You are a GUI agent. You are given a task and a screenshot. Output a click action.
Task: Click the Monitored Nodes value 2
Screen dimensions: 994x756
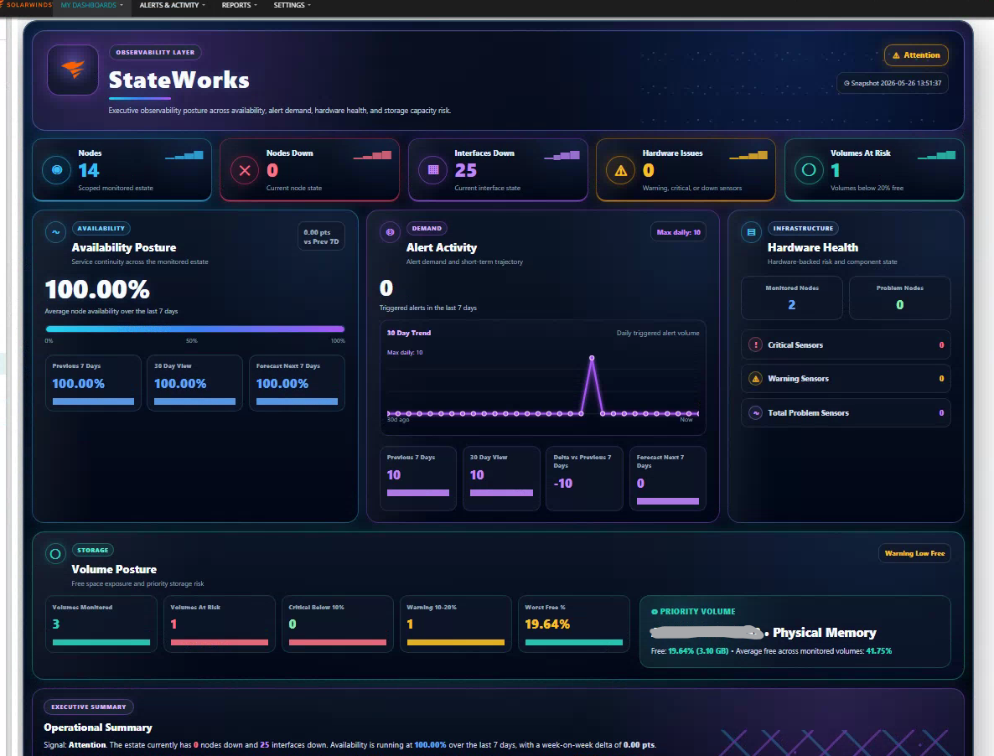click(791, 305)
